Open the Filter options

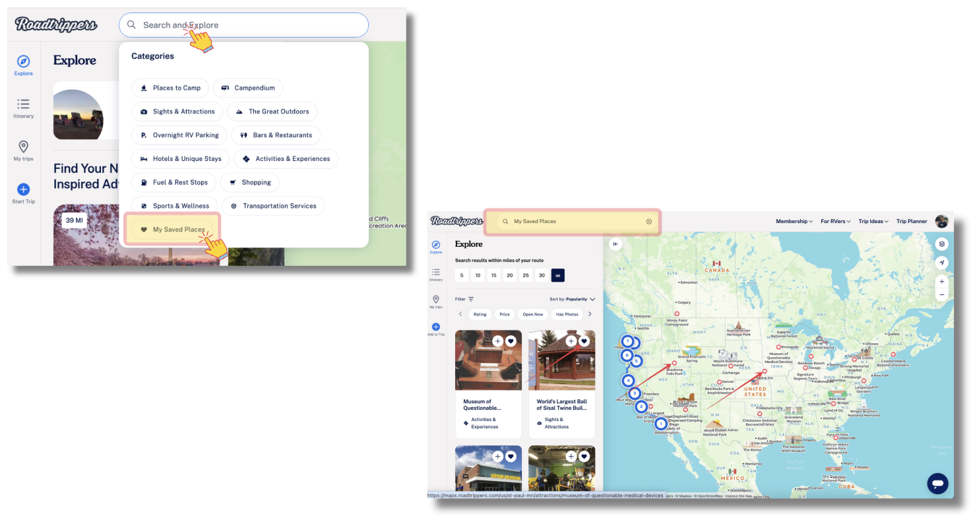tap(464, 299)
